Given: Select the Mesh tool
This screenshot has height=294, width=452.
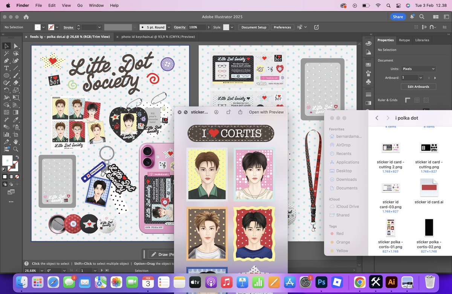Looking at the screenshot, I should (6, 112).
